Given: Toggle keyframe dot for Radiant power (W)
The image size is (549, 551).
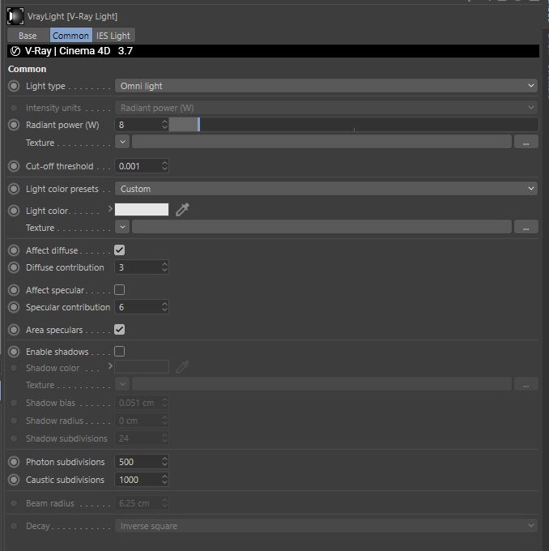Looking at the screenshot, I should [14, 125].
